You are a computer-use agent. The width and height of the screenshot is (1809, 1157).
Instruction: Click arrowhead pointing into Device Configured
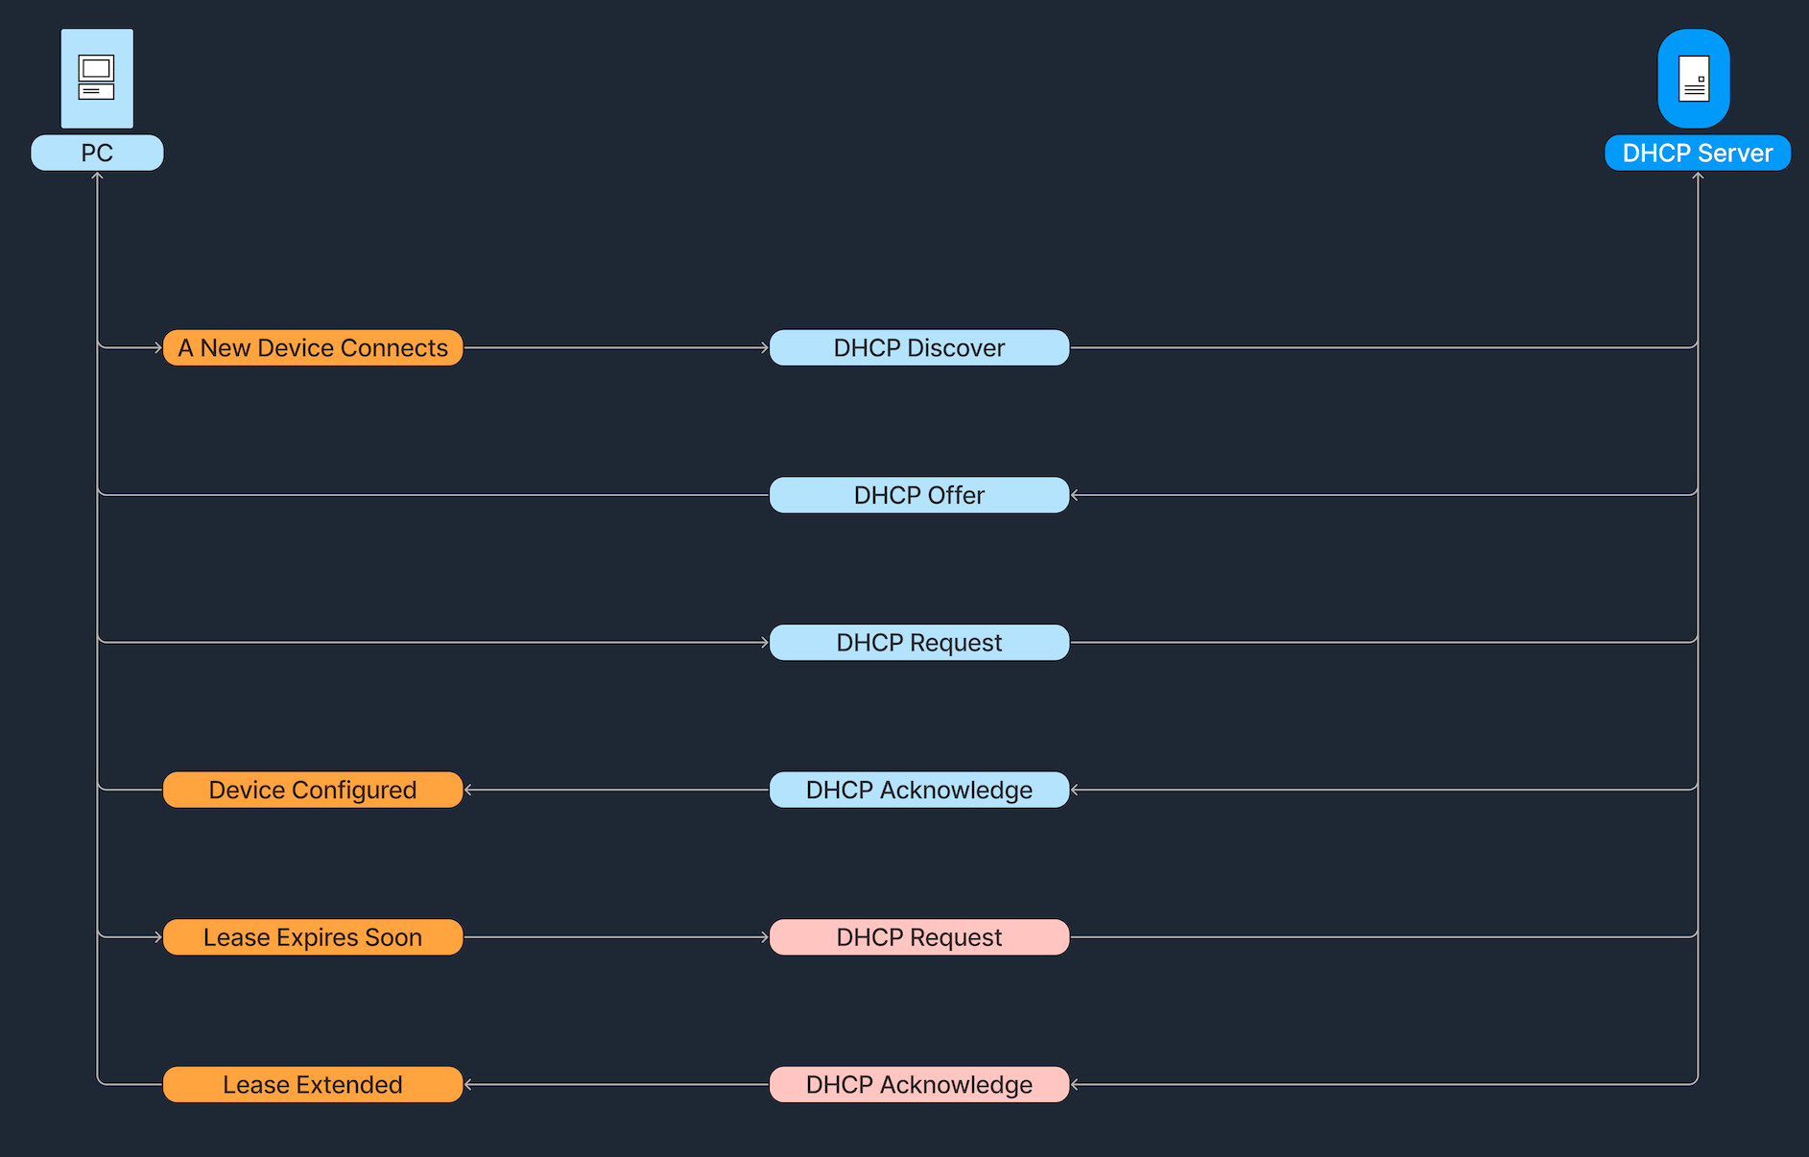pyautogui.click(x=468, y=790)
